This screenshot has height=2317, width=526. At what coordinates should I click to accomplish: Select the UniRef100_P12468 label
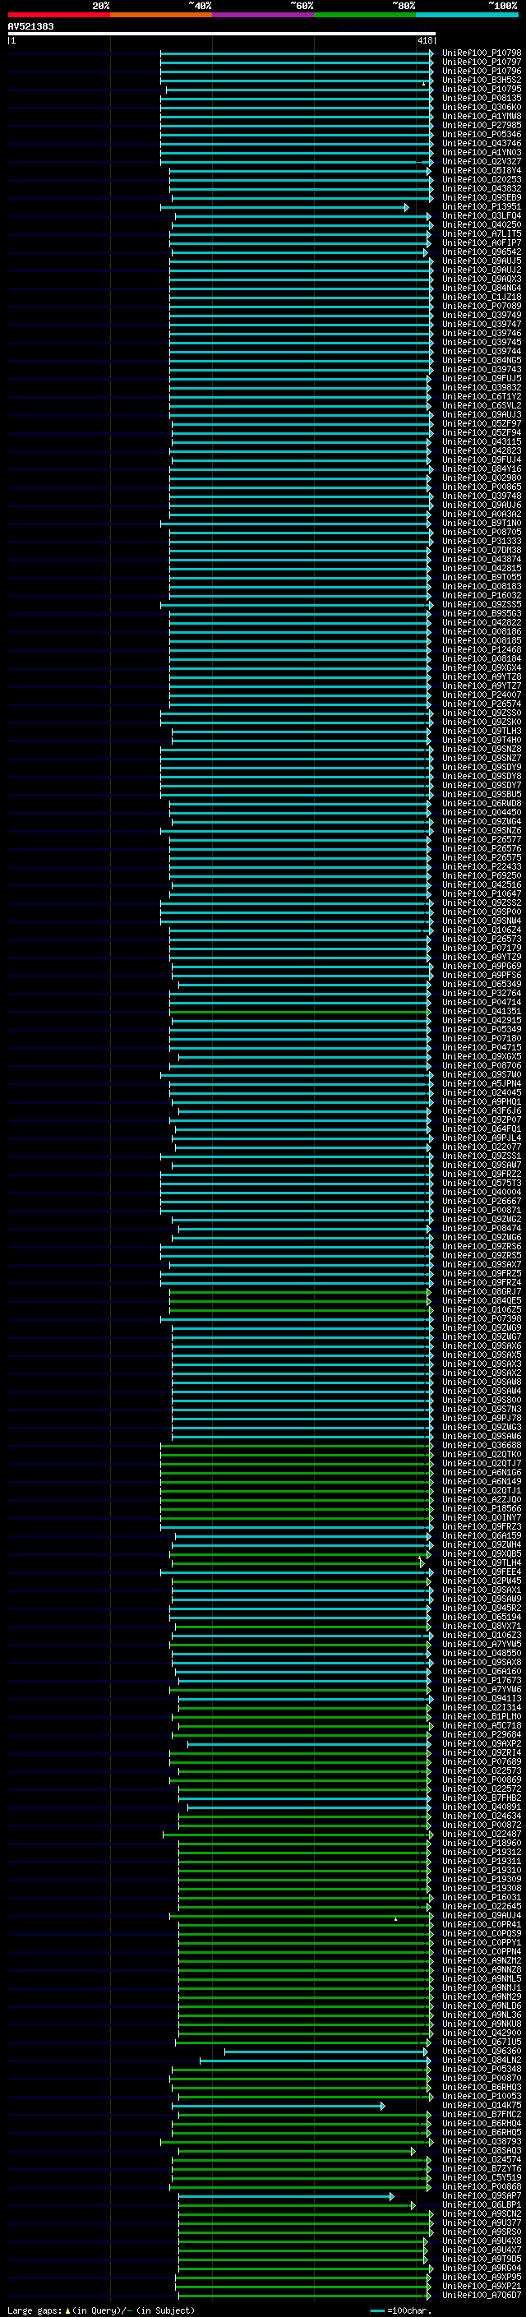(481, 649)
